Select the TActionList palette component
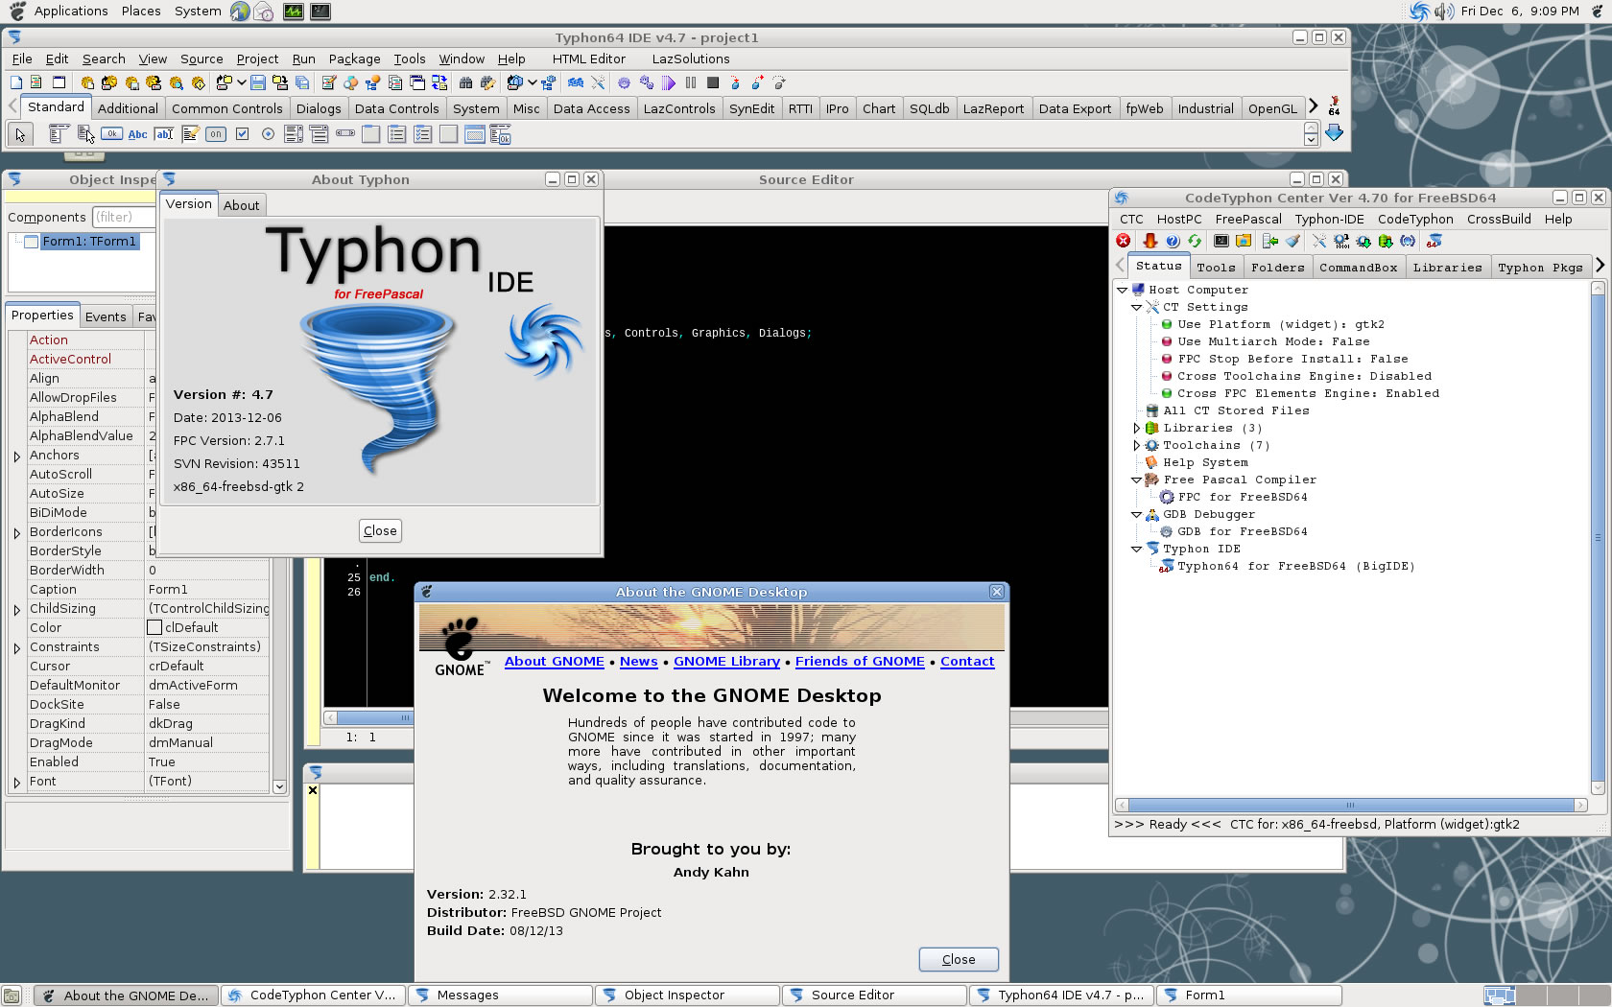Screen dimensions: 1612x1007 coord(500,134)
